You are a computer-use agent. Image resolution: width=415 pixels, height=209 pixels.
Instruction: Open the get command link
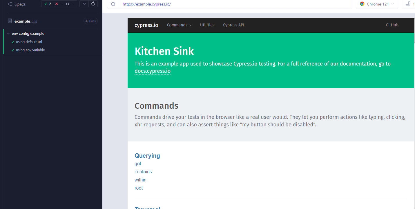point(138,164)
